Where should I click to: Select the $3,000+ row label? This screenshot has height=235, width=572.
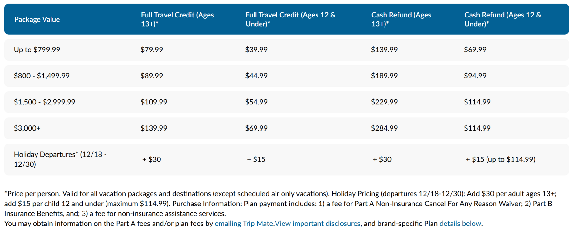click(x=27, y=128)
